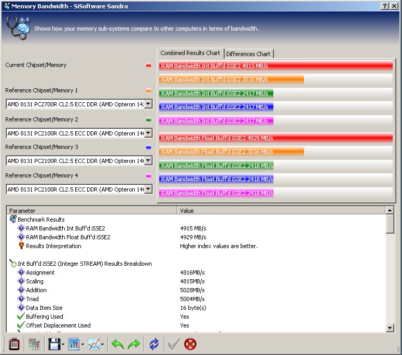
Task: Click the green check beside Buffering Used
Action: (x=21, y=316)
